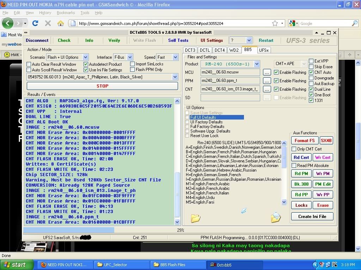Switch to Dctxbb5 taskbar item
The width and height of the screenshot is (361, 270).
pos(234,265)
